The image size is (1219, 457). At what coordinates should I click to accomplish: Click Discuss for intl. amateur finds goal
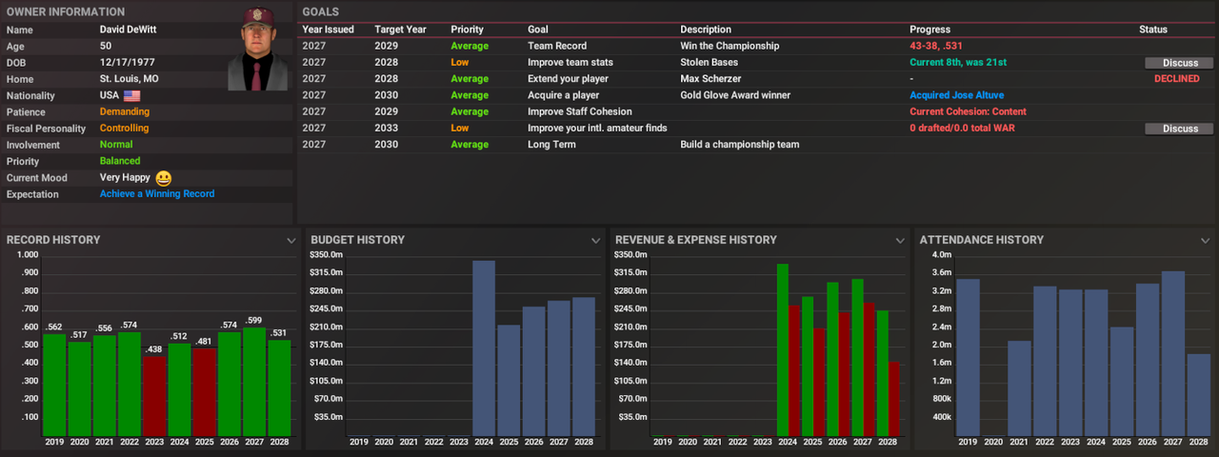pyautogui.click(x=1179, y=129)
